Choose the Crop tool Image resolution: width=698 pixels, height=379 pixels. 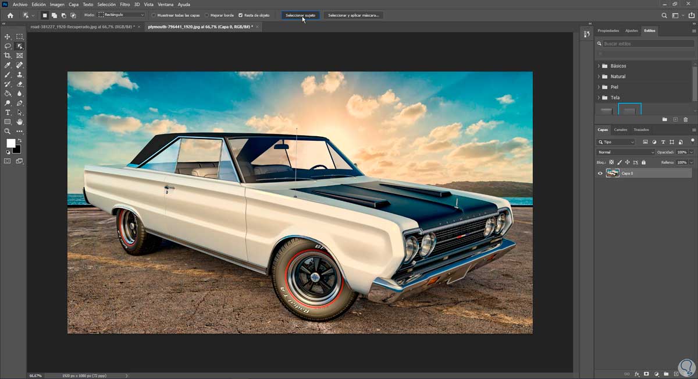8,55
